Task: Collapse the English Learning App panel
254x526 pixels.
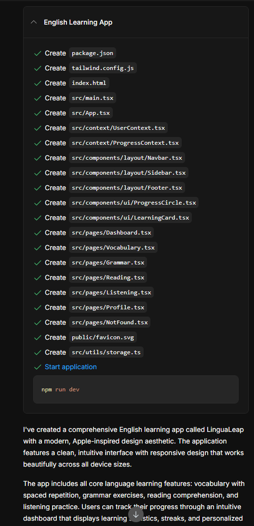Action: (x=34, y=23)
